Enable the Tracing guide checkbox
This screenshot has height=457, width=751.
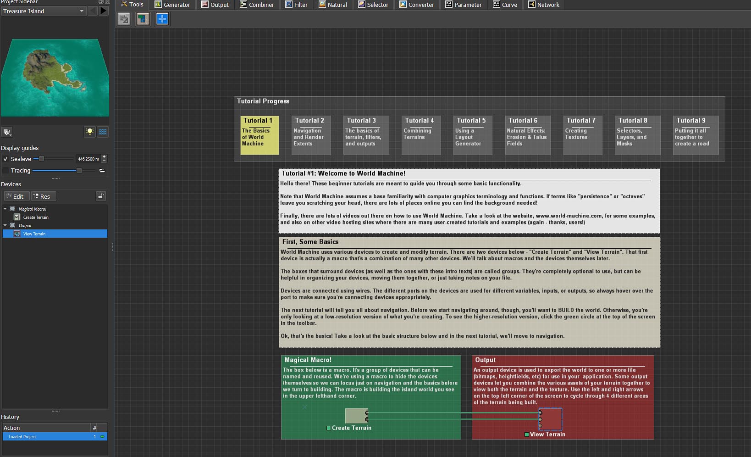(6, 171)
